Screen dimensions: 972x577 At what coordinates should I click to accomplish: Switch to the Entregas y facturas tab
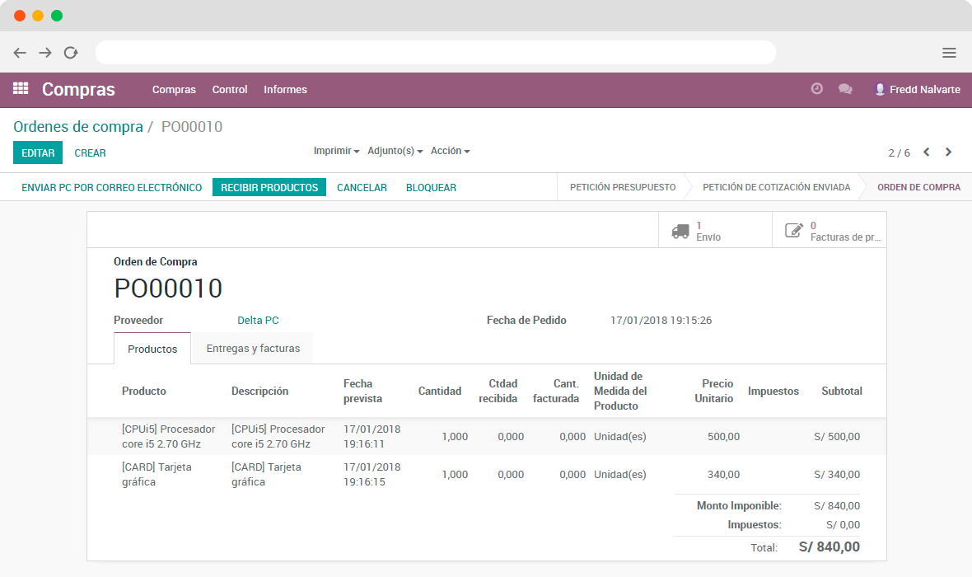coord(252,347)
